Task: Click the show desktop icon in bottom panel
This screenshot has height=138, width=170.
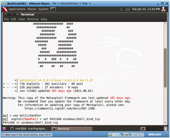Action: pos(4,129)
